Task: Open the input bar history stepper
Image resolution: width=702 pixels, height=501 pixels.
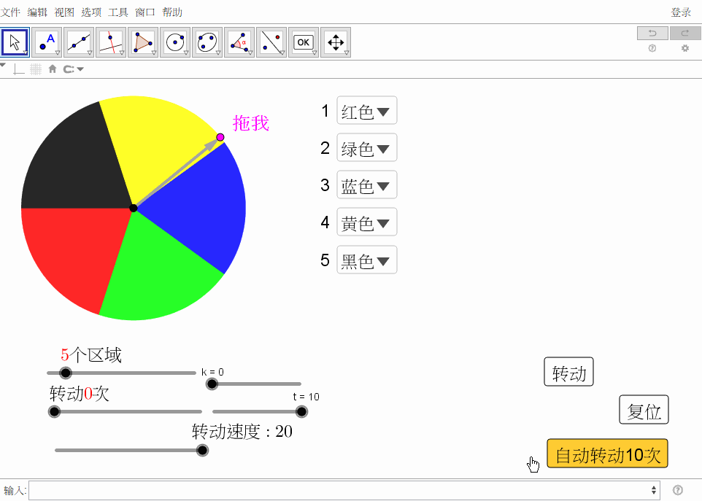Action: coord(654,490)
